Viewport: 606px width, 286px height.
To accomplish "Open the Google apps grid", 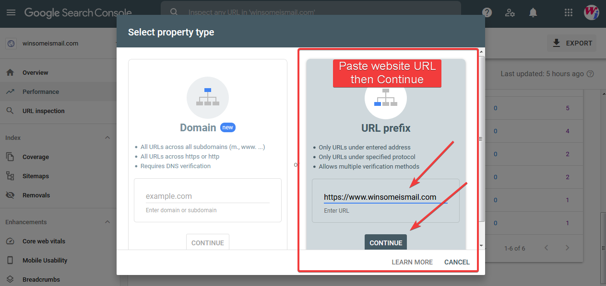I will 569,13.
